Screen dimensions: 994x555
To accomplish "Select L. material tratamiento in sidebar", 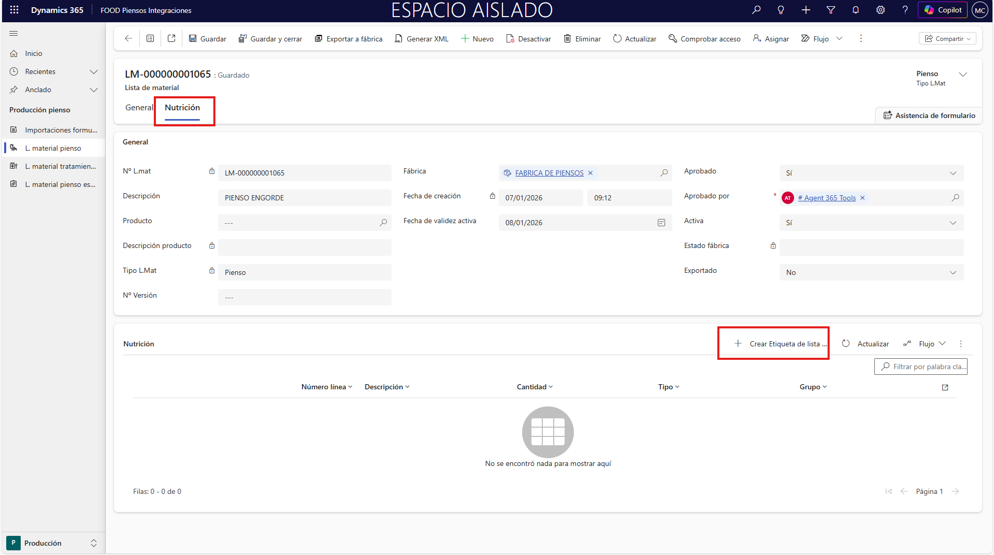I will 60,166.
